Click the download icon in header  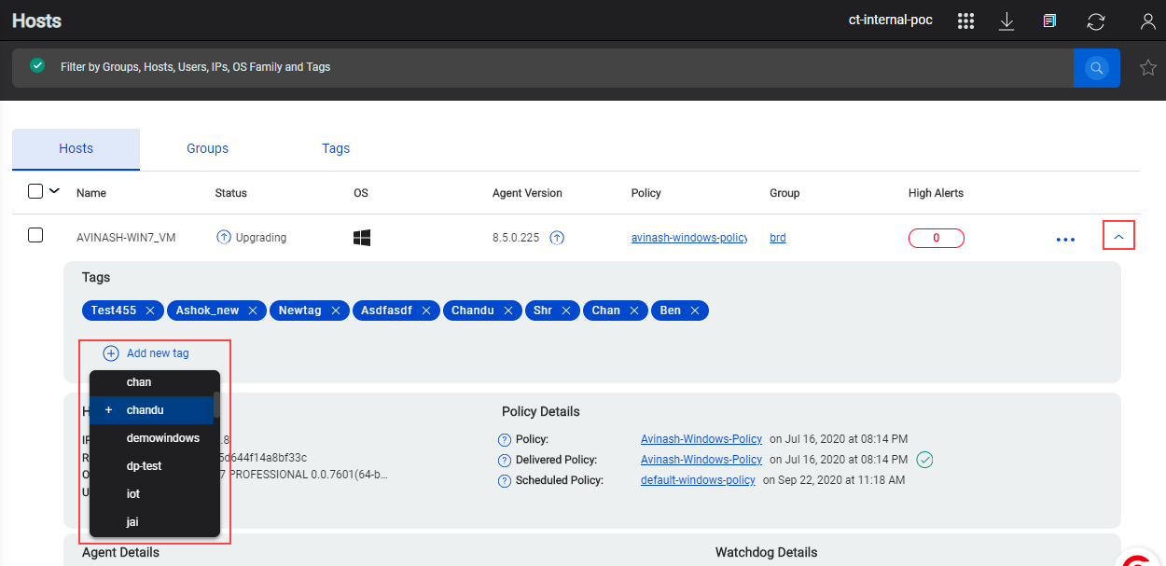pos(1006,21)
